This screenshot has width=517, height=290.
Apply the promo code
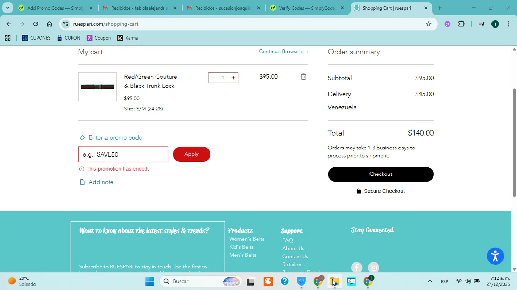(192, 154)
